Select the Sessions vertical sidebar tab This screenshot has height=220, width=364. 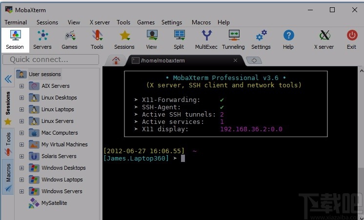tap(8, 108)
